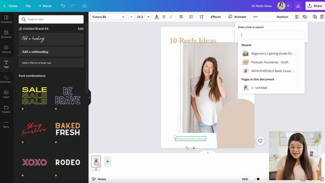This screenshot has height=183, width=325.
Task: Open the Position panel
Action: [282, 17]
